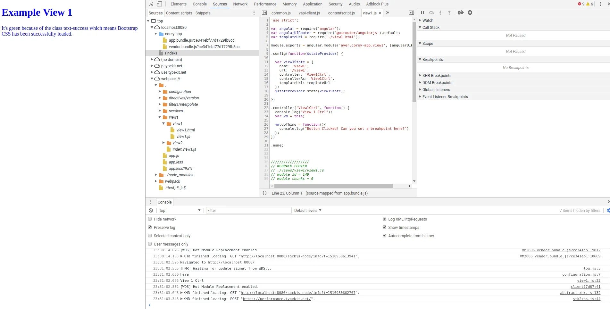Click the deactivate breakpoints icon
This screenshot has width=610, height=309.
(461, 13)
